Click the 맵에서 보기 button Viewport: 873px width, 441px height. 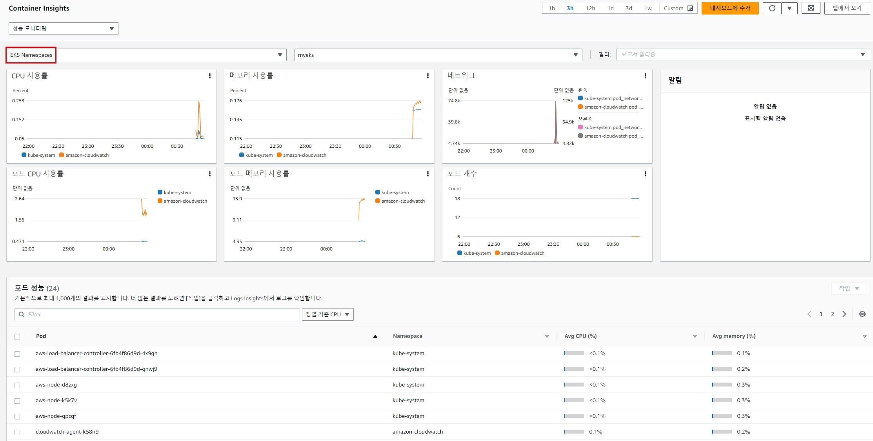point(847,8)
